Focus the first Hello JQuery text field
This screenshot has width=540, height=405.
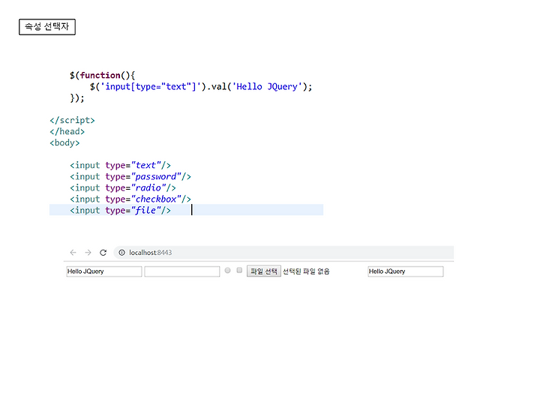pyautogui.click(x=104, y=271)
